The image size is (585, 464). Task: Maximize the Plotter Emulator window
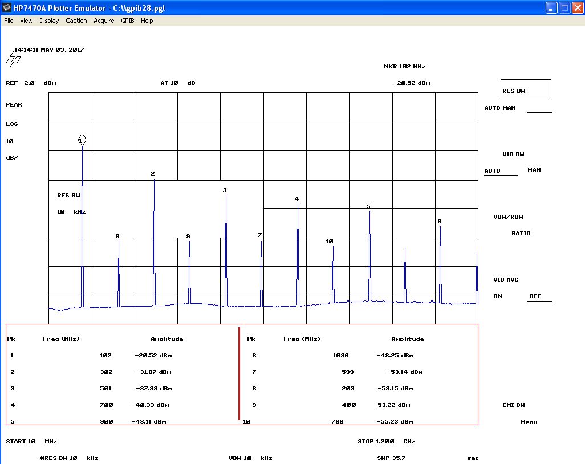[x=564, y=8]
